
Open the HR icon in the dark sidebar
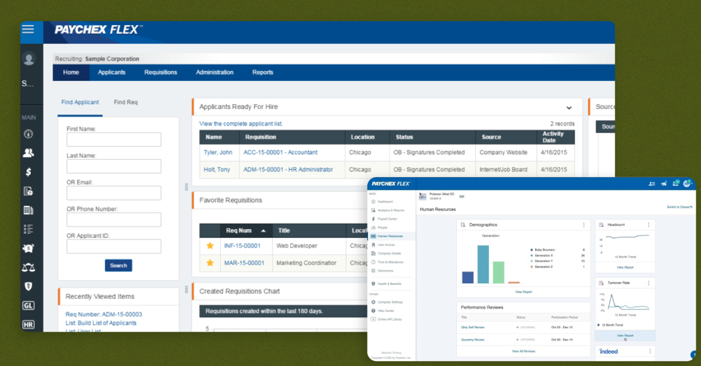(x=28, y=324)
